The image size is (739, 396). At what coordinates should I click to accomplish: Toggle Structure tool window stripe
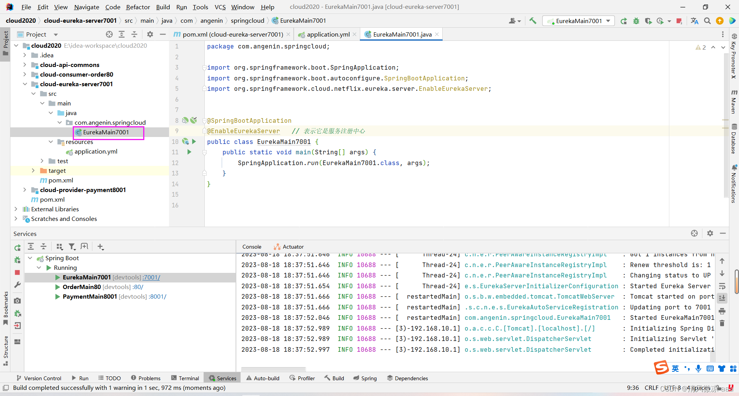coord(5,351)
